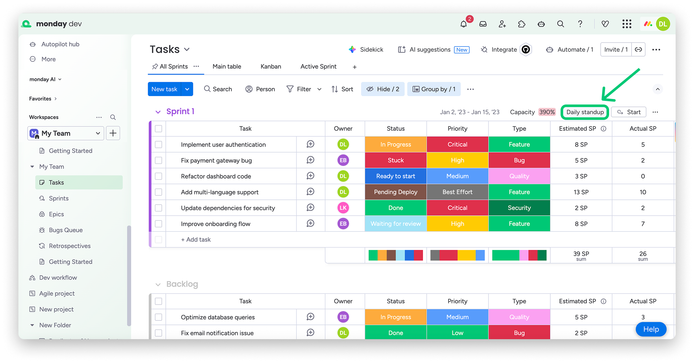694x363 pixels.
Task: Open Sprint 1 group options menu
Action: 655,112
